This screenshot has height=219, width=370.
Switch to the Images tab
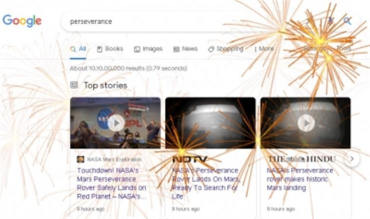148,49
